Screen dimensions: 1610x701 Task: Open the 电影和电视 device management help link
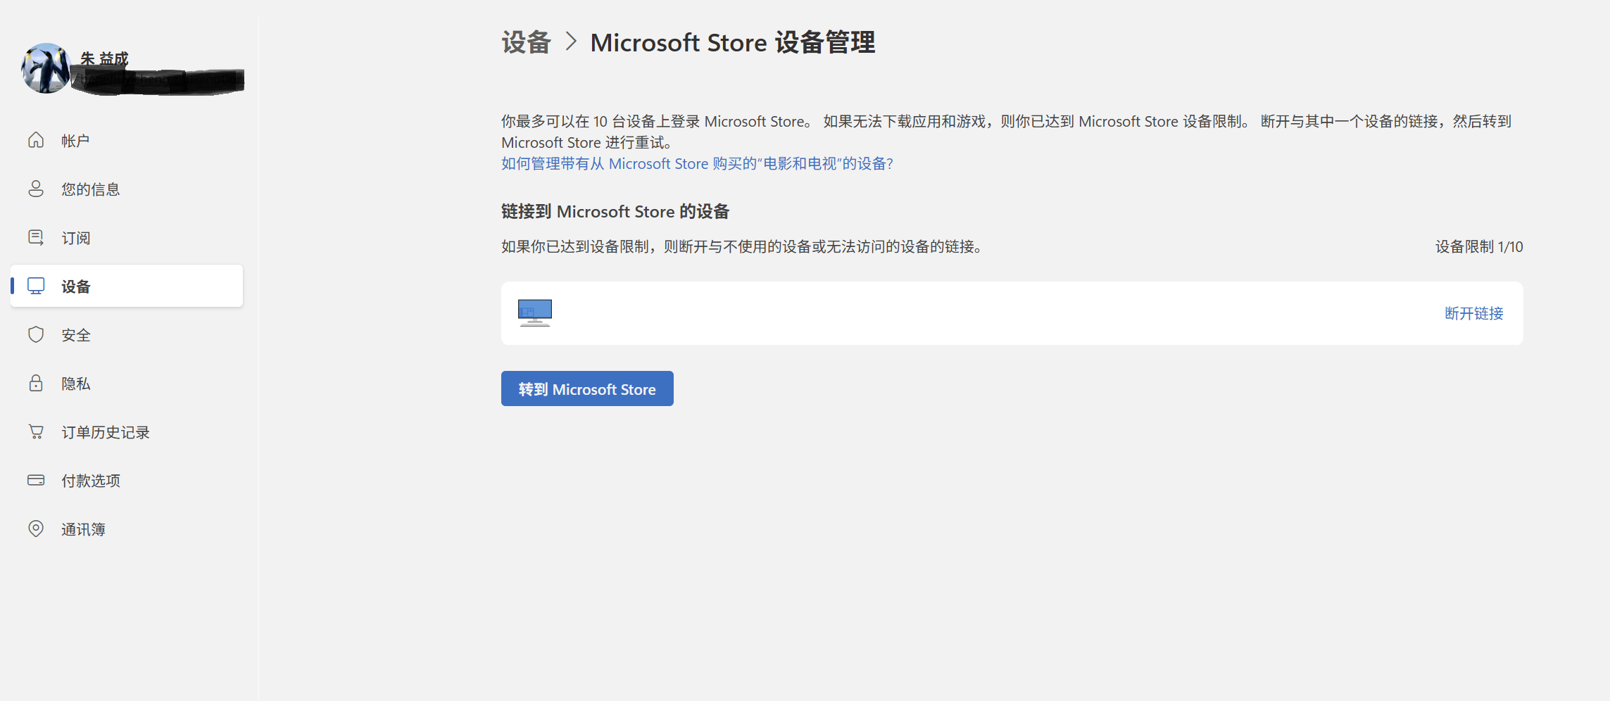point(697,163)
